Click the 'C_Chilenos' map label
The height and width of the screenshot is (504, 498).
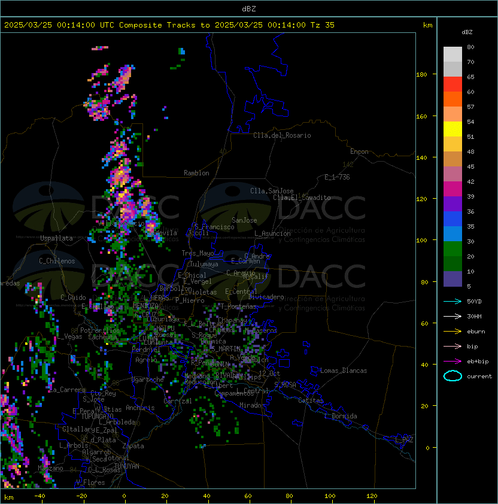tap(57, 261)
